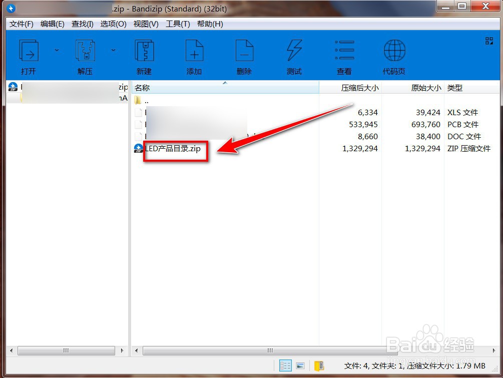The height and width of the screenshot is (378, 503).
Task: Click the 39,424 original size value
Action: [428, 113]
